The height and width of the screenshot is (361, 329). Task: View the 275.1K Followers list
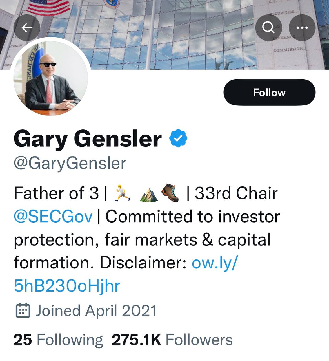point(172,340)
